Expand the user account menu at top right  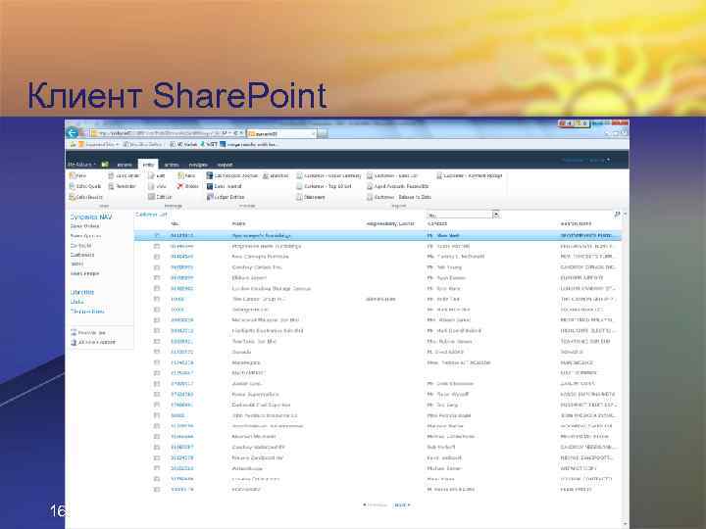(585, 160)
